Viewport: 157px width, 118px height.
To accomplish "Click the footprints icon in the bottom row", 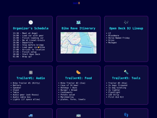I will tap(126, 115).
